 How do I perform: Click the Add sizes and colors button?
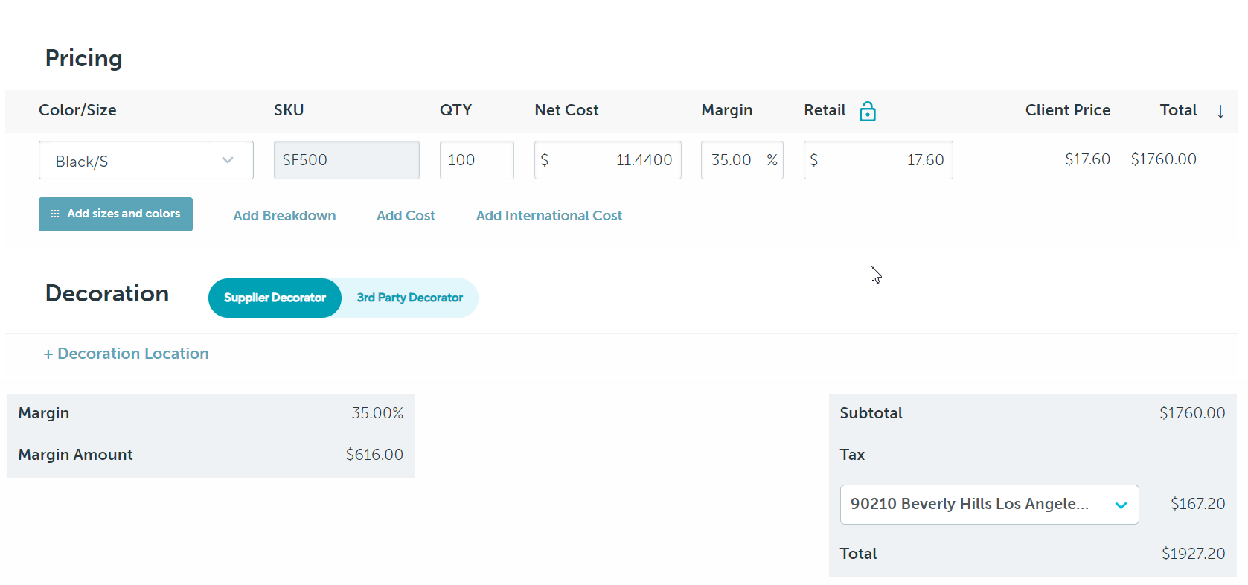(x=115, y=214)
